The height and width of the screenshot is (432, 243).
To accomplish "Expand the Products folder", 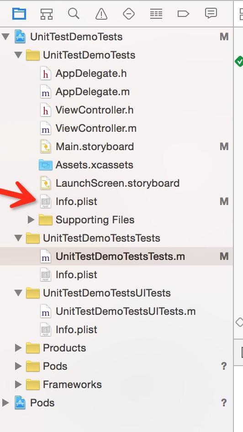I will [x=18, y=348].
